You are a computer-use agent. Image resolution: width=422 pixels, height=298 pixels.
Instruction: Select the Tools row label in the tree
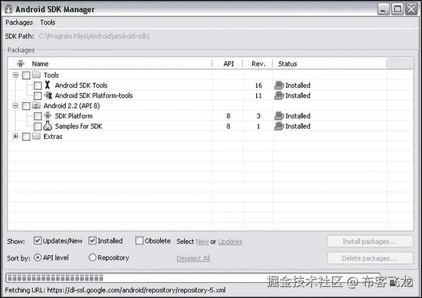point(51,75)
